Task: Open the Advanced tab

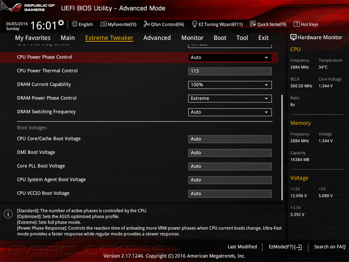Action: tap(157, 38)
